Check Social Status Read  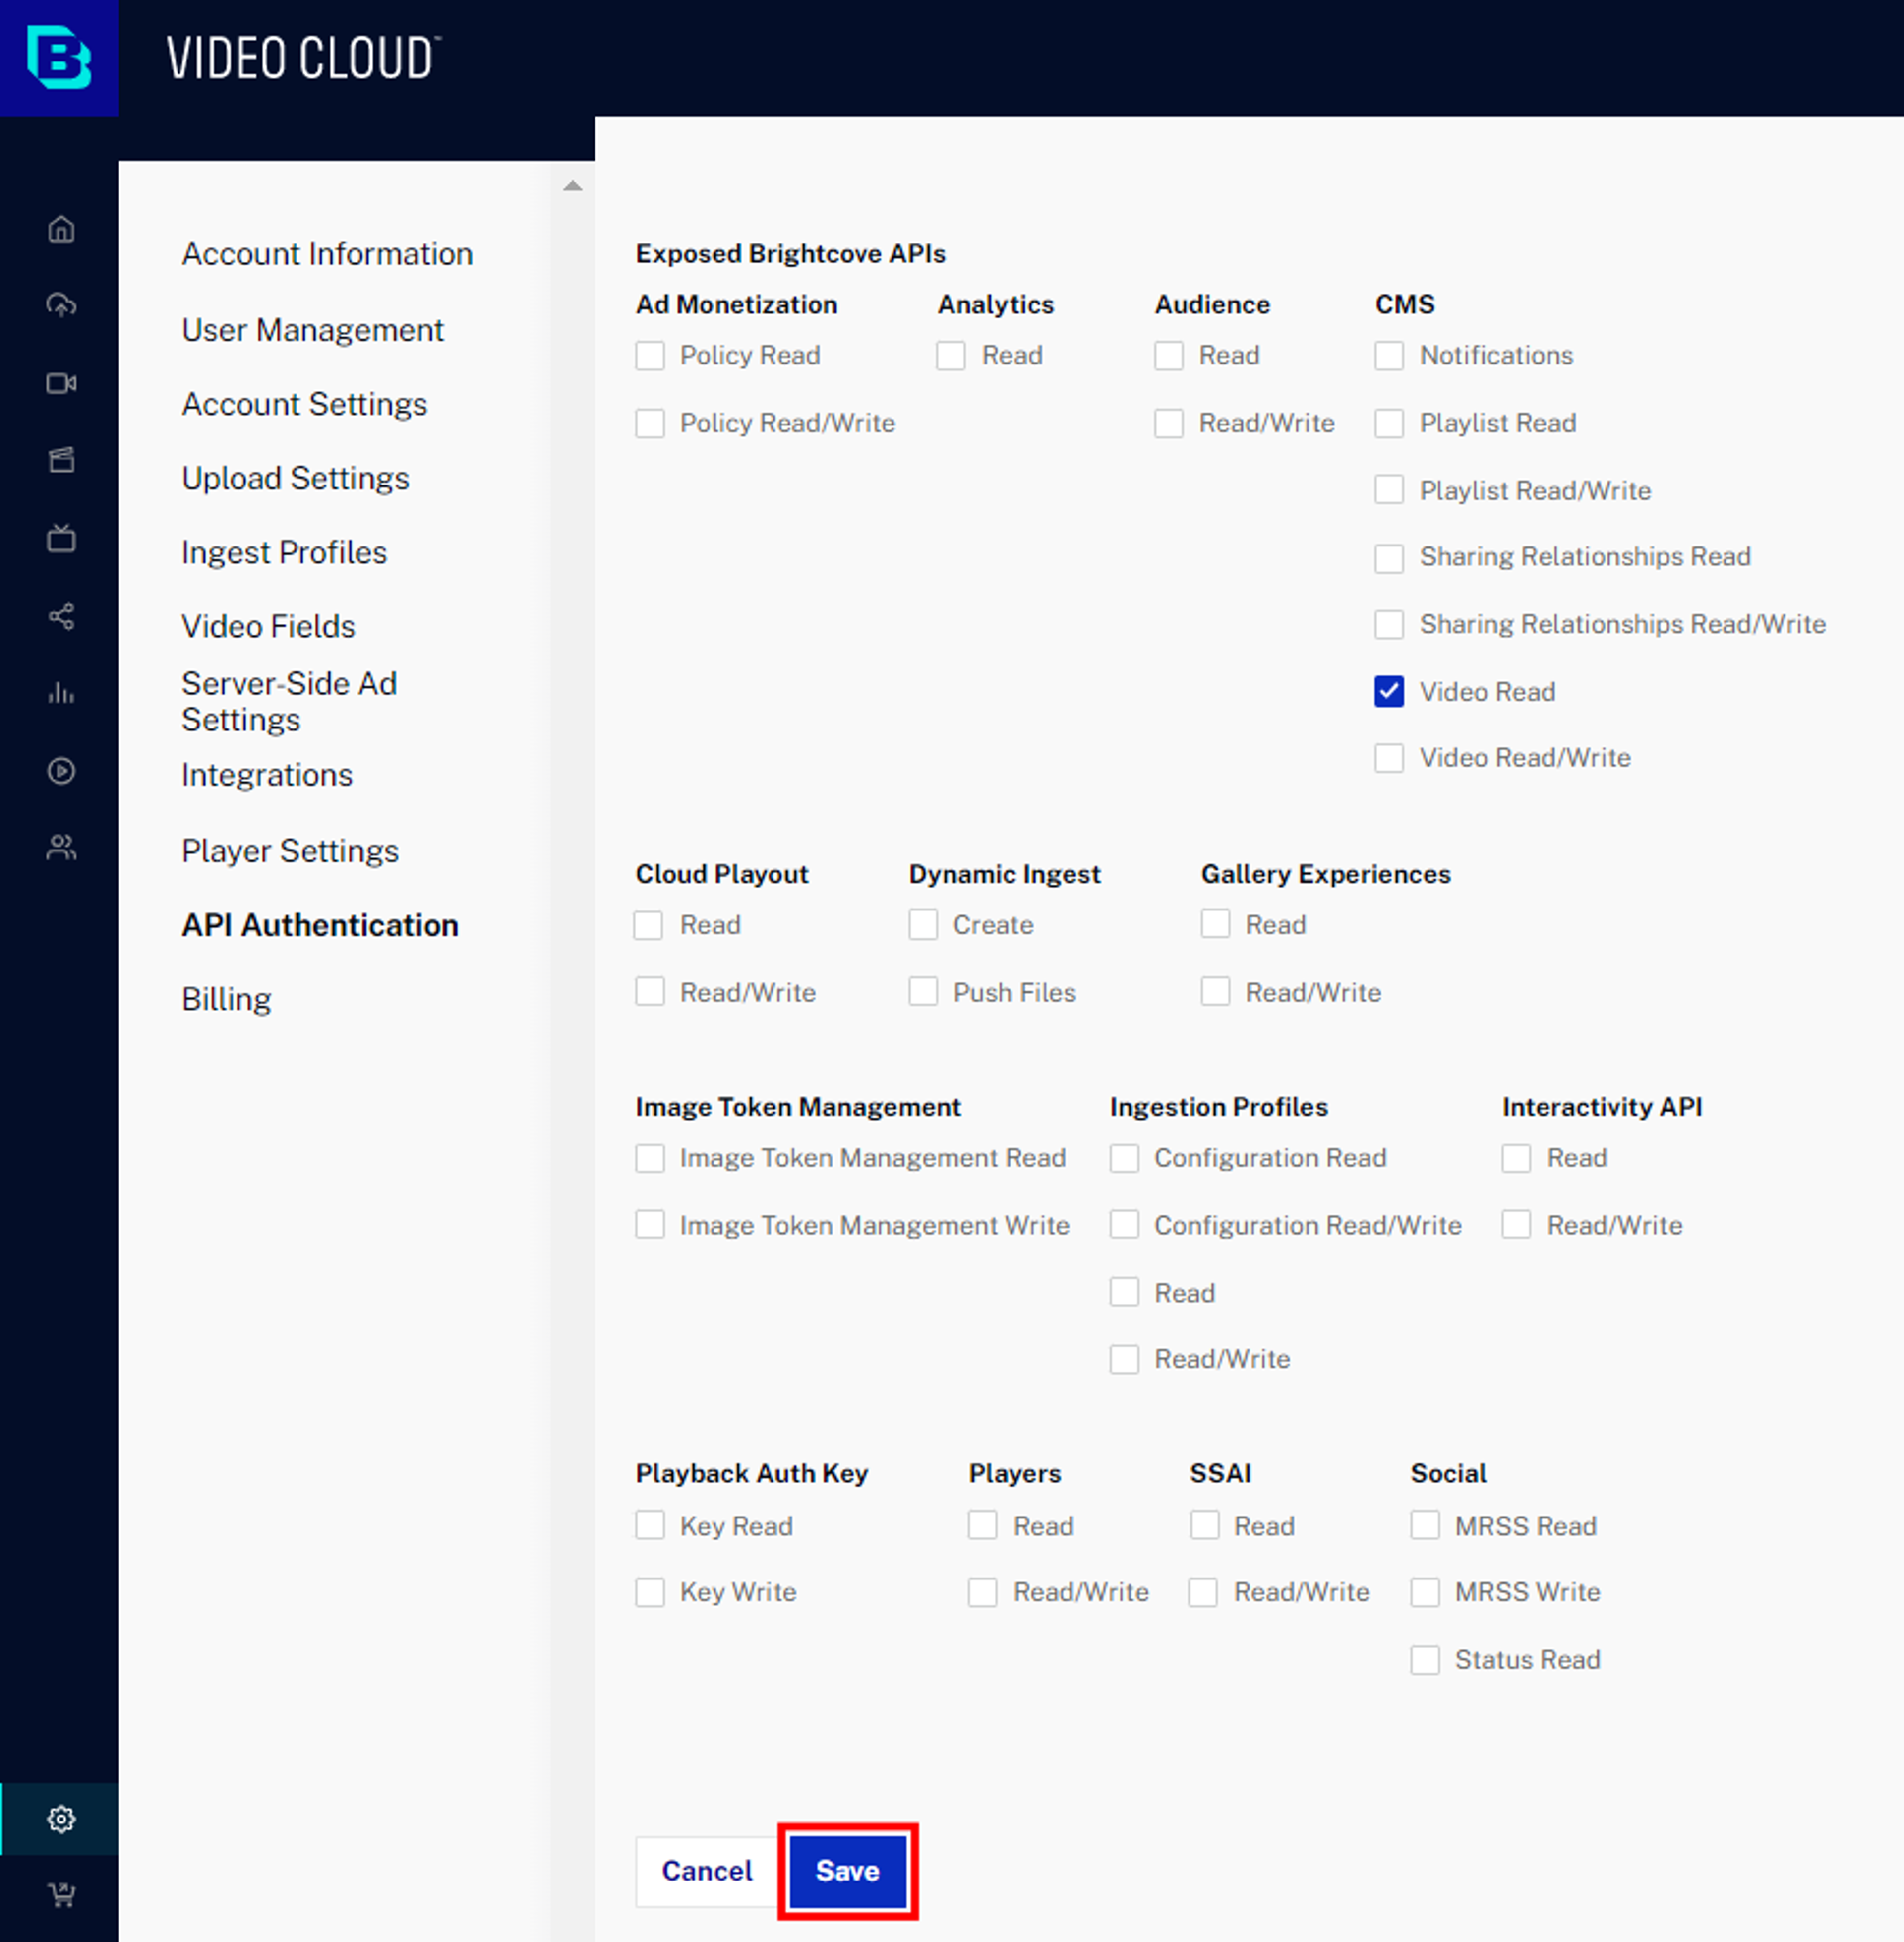pos(1425,1660)
